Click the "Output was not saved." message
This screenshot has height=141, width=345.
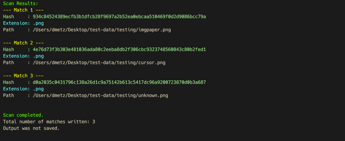click(31, 128)
